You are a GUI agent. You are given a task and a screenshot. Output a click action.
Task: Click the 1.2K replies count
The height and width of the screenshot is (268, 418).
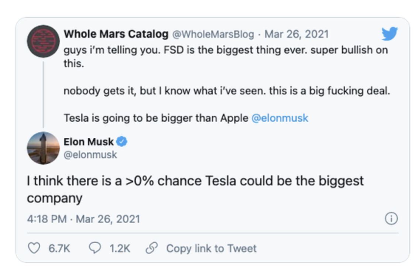click(x=120, y=248)
